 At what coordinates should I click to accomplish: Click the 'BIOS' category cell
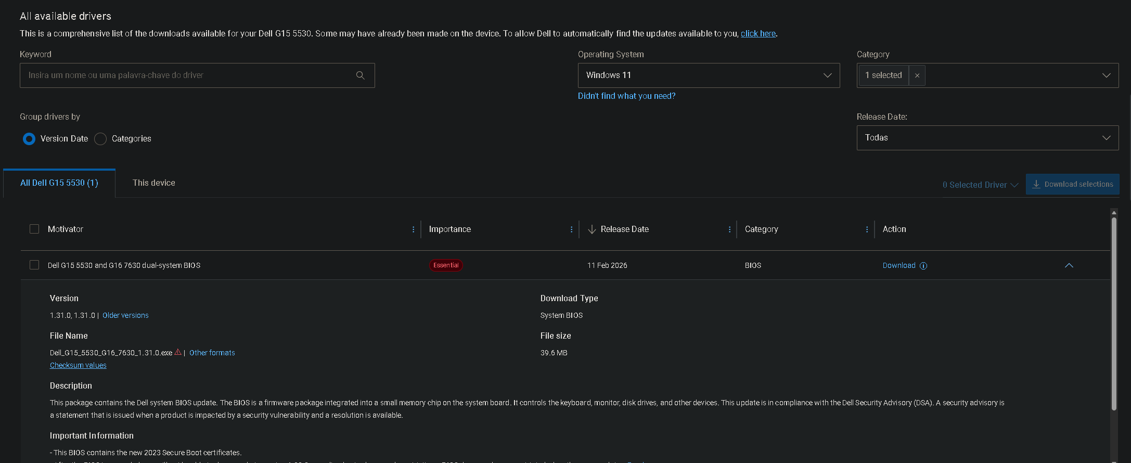(x=753, y=265)
